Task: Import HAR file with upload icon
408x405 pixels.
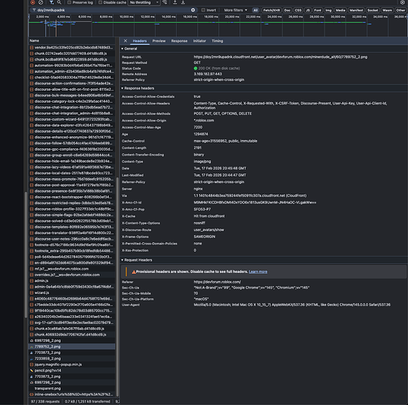Action: coord(175,2)
